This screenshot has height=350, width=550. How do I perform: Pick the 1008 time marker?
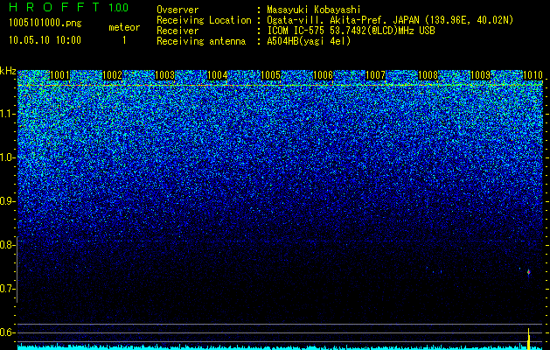(x=428, y=75)
